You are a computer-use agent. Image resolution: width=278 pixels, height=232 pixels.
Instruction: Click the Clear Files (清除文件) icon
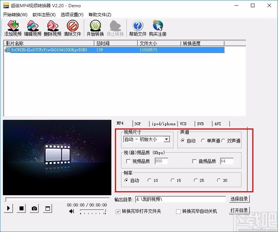(72, 28)
